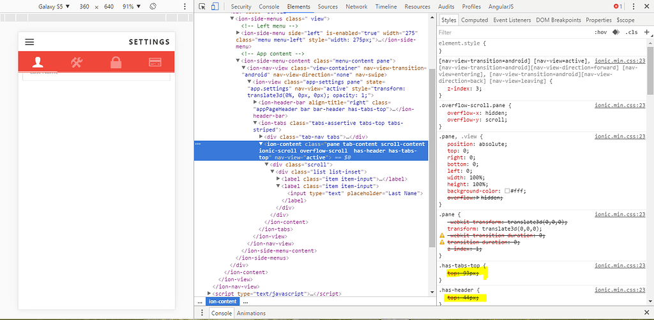Open the Profiles tab
Viewport: 654px width, 320px height.
click(x=471, y=6)
